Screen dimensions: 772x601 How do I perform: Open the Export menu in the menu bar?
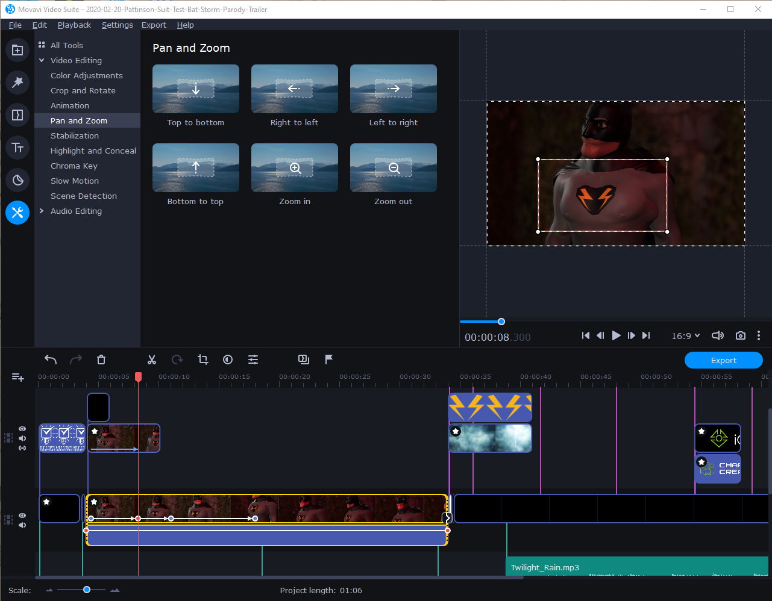click(x=154, y=25)
